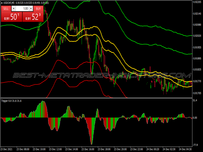
Task: Click the 0.00 level on the Trigger scale
Action: pos(195,118)
